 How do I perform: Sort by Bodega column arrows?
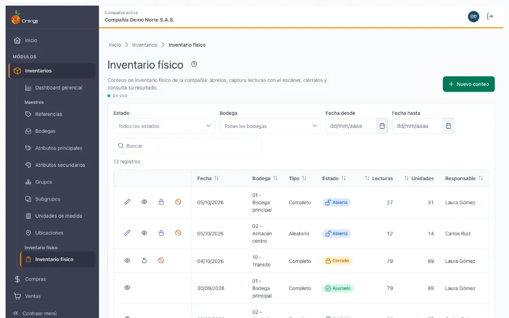point(275,178)
